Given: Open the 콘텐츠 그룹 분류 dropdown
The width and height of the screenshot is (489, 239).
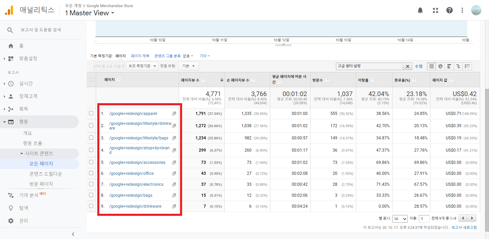Looking at the screenshot, I should tap(174, 56).
